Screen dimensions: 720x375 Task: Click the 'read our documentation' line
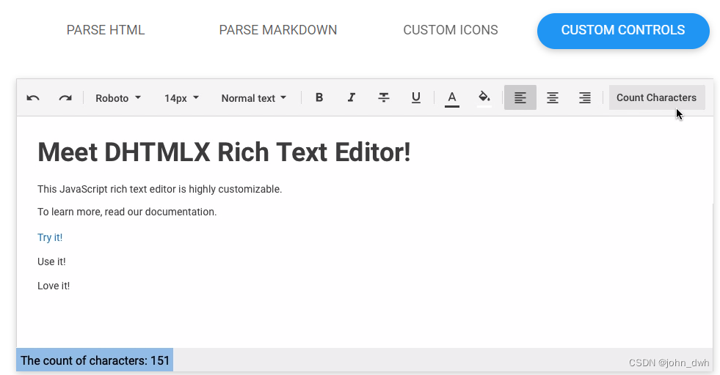point(127,212)
